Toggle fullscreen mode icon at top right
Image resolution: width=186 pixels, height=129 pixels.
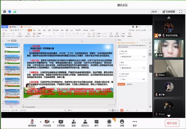pyautogui.click(x=181, y=12)
